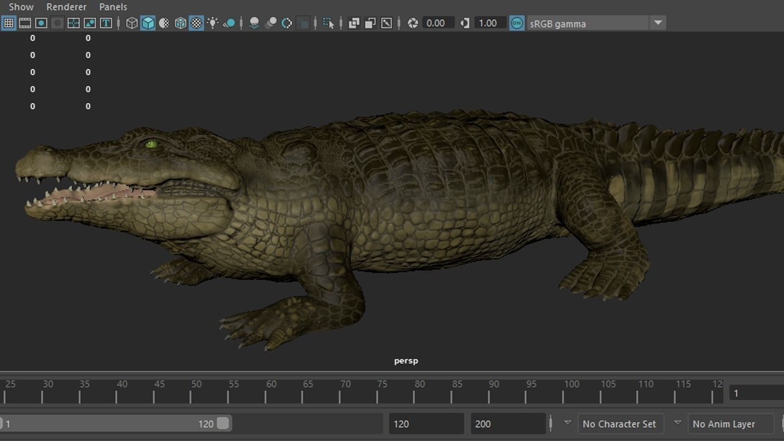Screen dimensions: 784x441
Task: Jump to frame 85 on time slider
Action: pyautogui.click(x=451, y=396)
